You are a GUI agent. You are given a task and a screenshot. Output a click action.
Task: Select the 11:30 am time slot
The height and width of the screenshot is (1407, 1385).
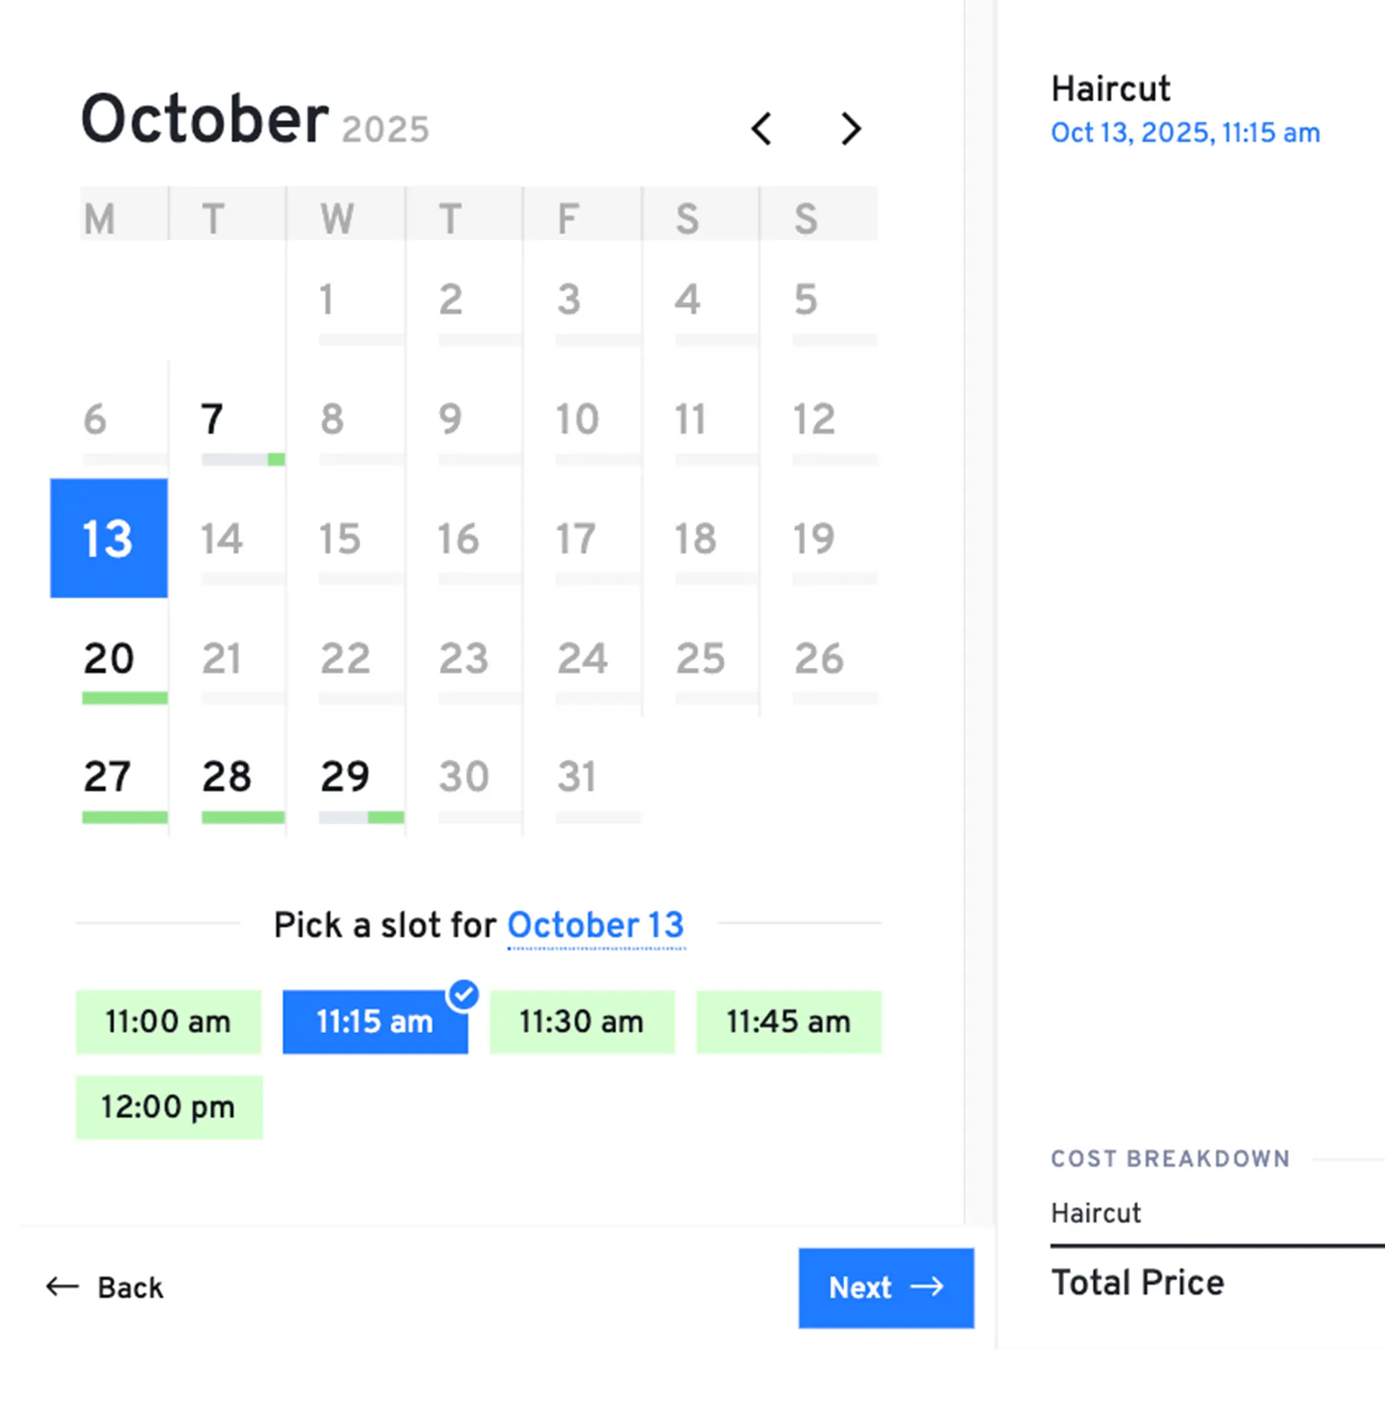[x=582, y=1022]
